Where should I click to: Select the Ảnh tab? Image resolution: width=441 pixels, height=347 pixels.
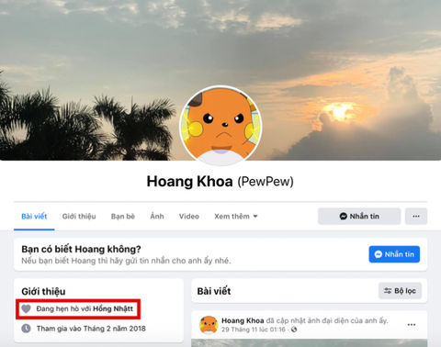click(157, 217)
